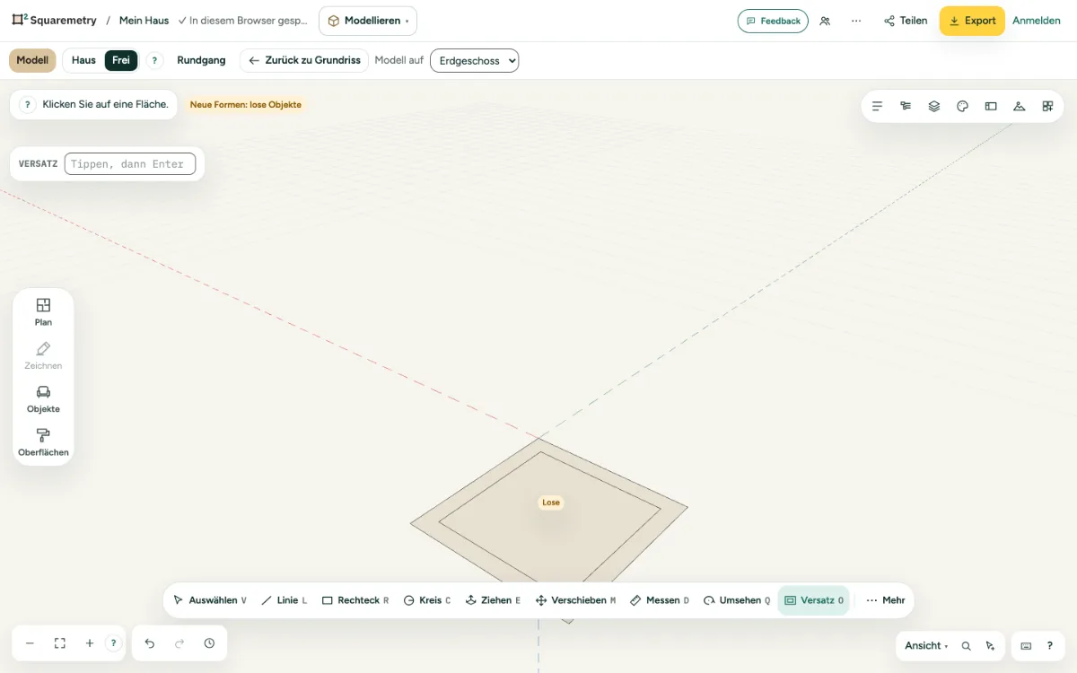This screenshot has height=673, width=1077.
Task: Click the Export button
Action: [972, 21]
